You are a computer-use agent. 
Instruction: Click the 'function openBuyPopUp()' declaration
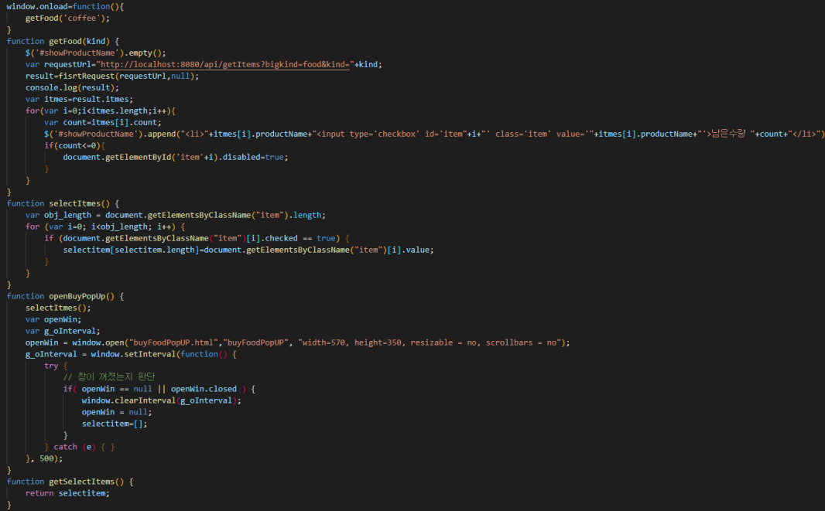(65, 296)
